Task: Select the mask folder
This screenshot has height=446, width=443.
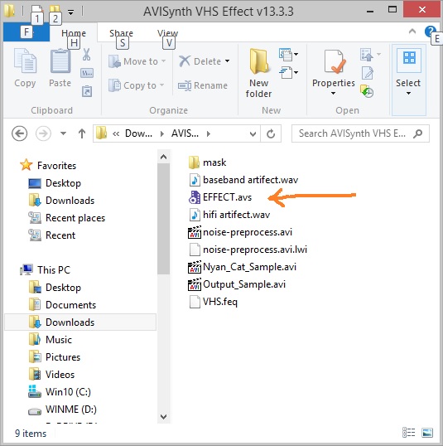Action: tap(208, 162)
